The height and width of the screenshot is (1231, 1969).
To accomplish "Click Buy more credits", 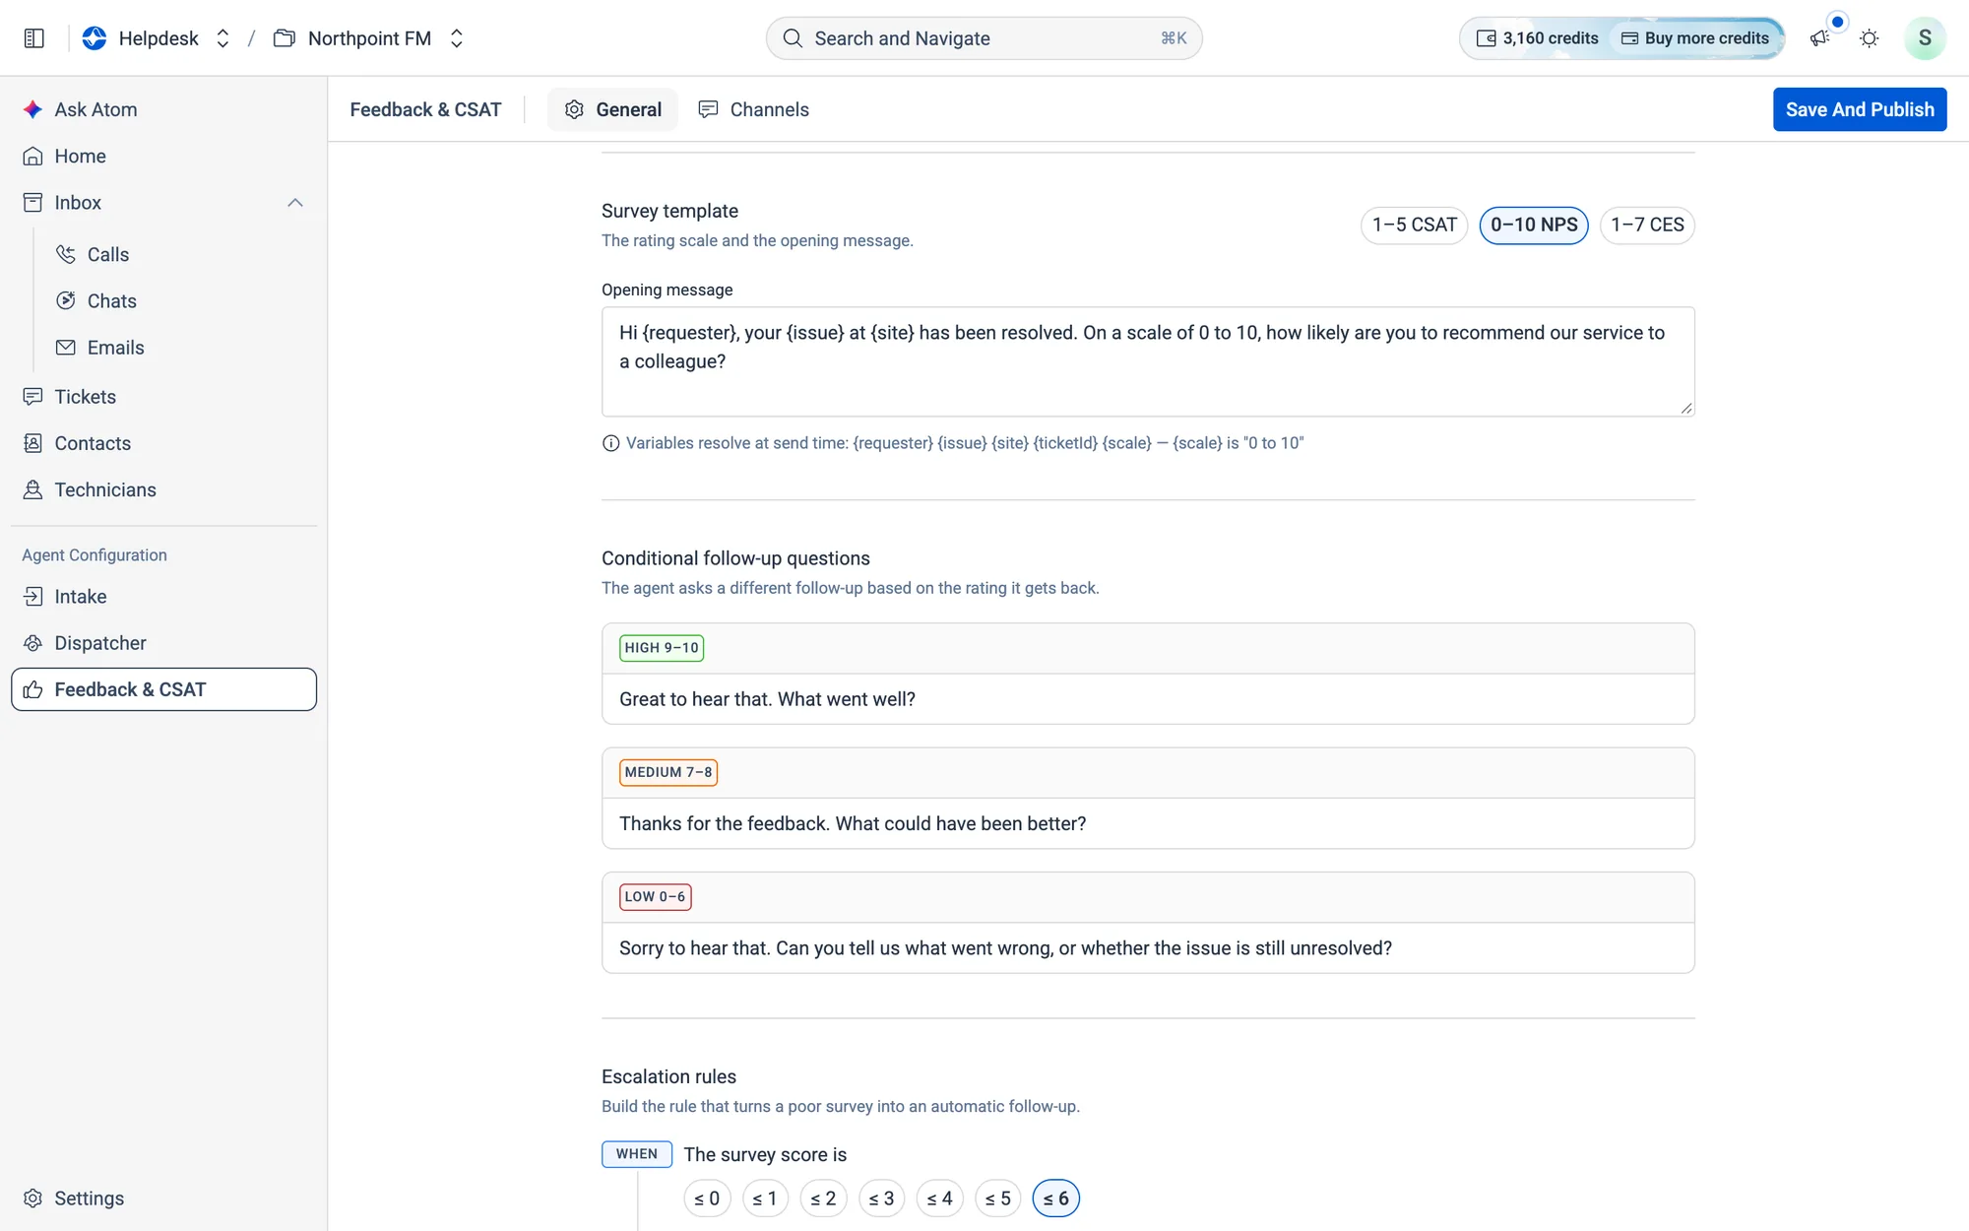I will pos(1695,38).
